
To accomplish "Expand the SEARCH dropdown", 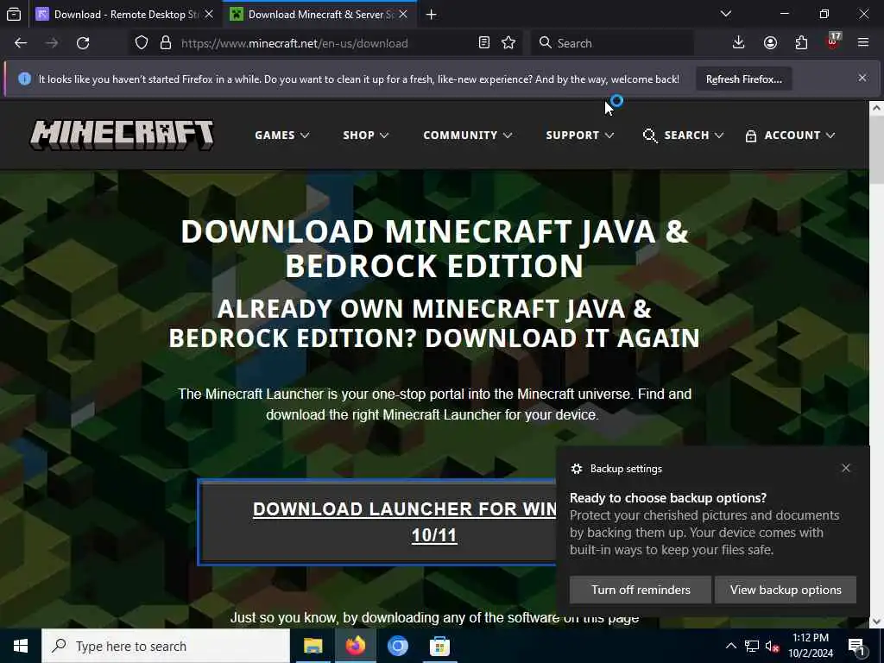I will (693, 136).
